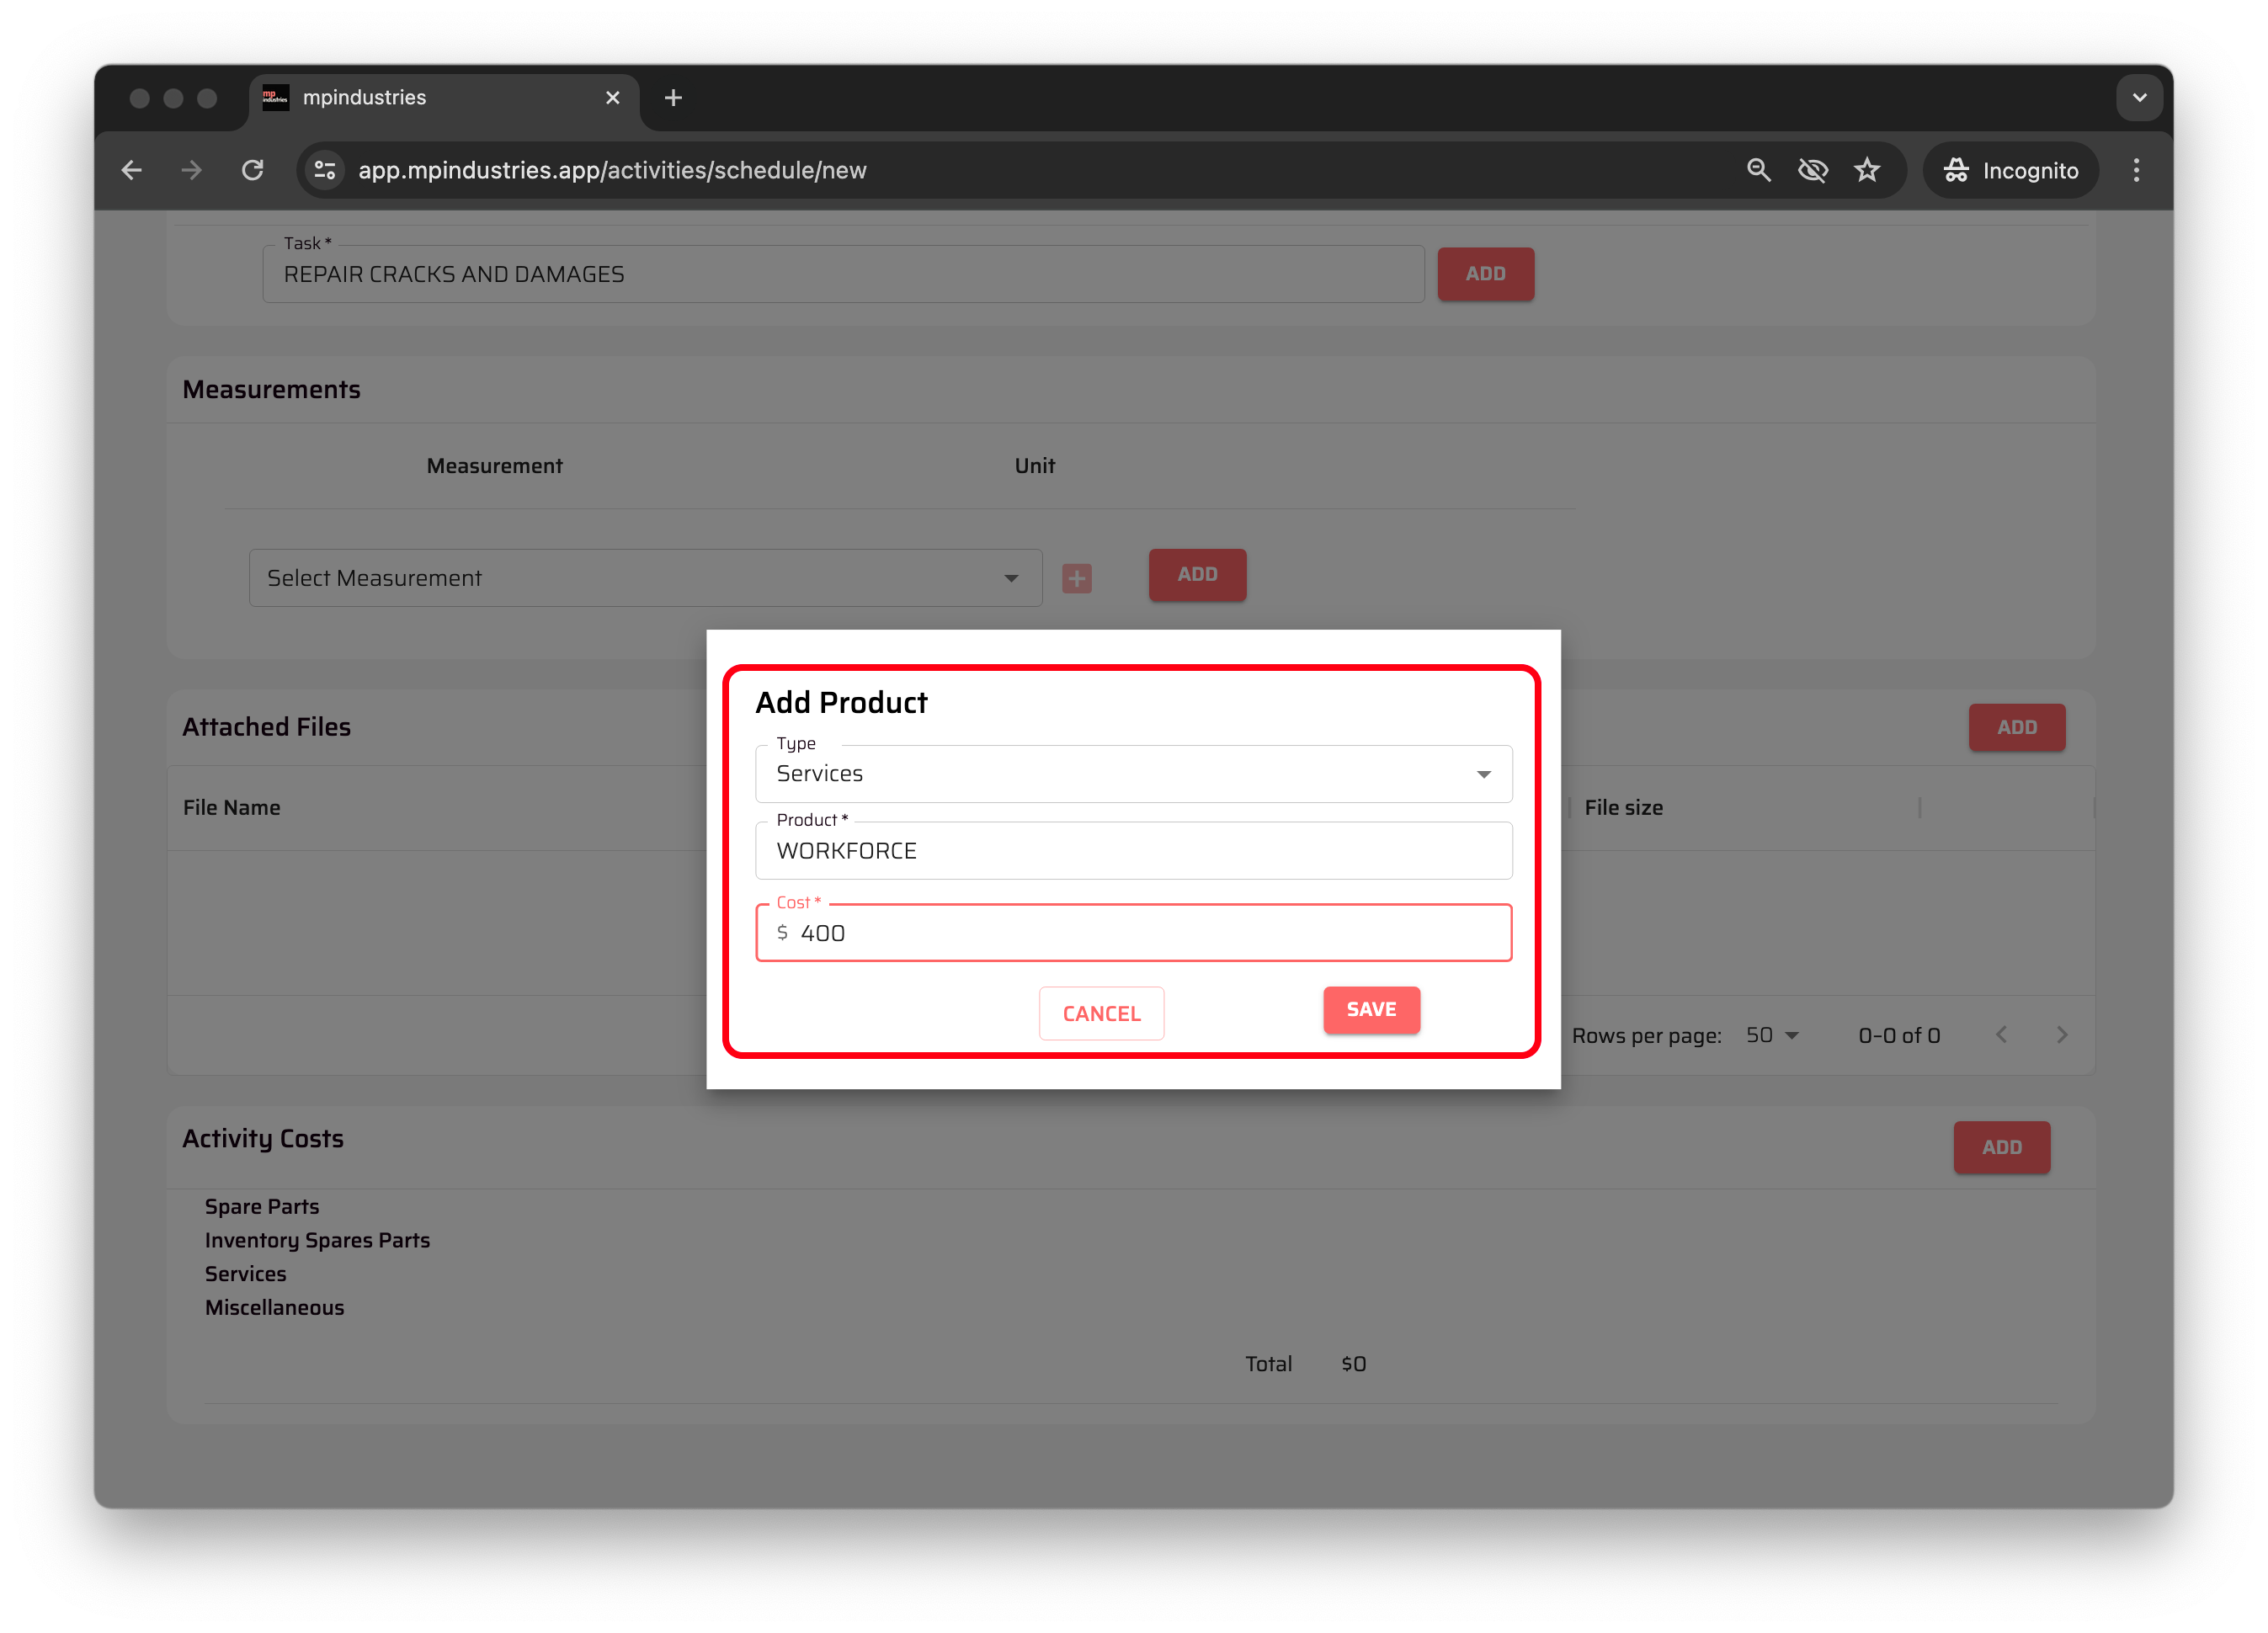Open a new tab with the plus icon

673,98
